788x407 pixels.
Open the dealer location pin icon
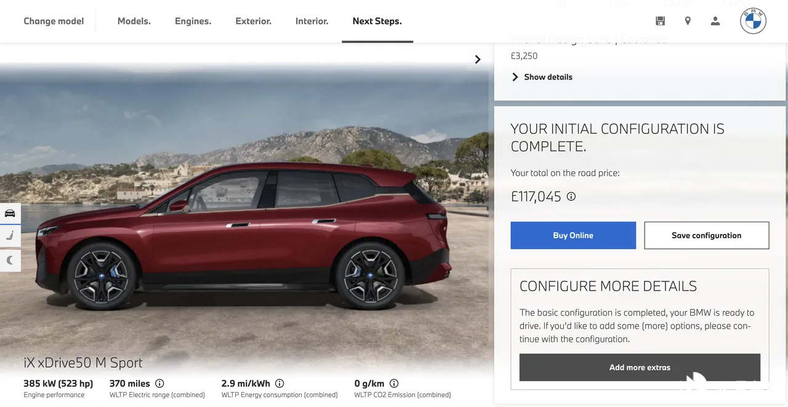(688, 21)
